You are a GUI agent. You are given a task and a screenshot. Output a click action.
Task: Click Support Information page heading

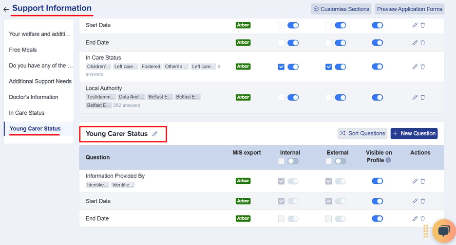52,8
